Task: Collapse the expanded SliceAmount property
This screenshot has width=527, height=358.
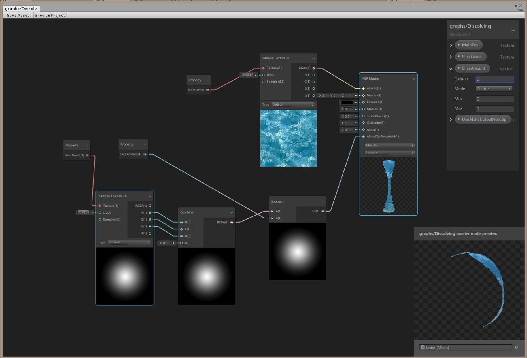Action: coord(450,68)
